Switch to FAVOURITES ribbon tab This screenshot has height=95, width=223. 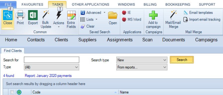pos(32,4)
